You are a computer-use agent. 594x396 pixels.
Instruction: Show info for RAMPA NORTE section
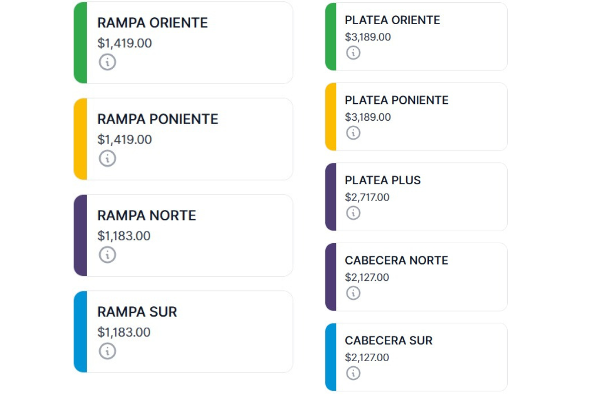click(107, 254)
